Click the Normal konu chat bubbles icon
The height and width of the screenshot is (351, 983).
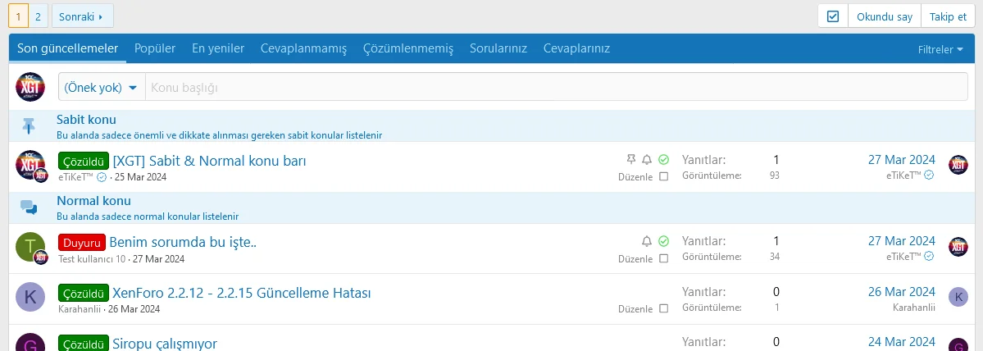[30, 207]
